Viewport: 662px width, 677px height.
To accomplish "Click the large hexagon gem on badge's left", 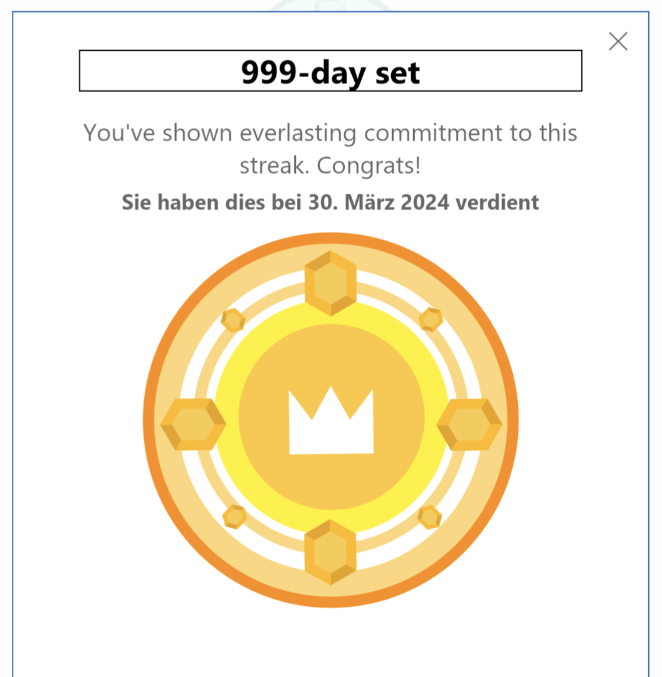I will 193,424.
